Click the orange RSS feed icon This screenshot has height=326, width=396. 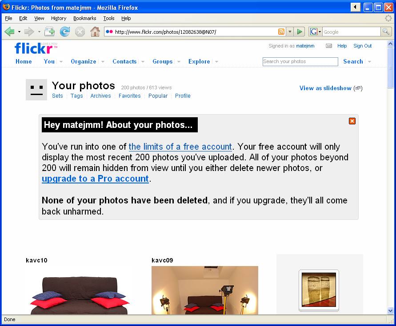[x=281, y=32]
